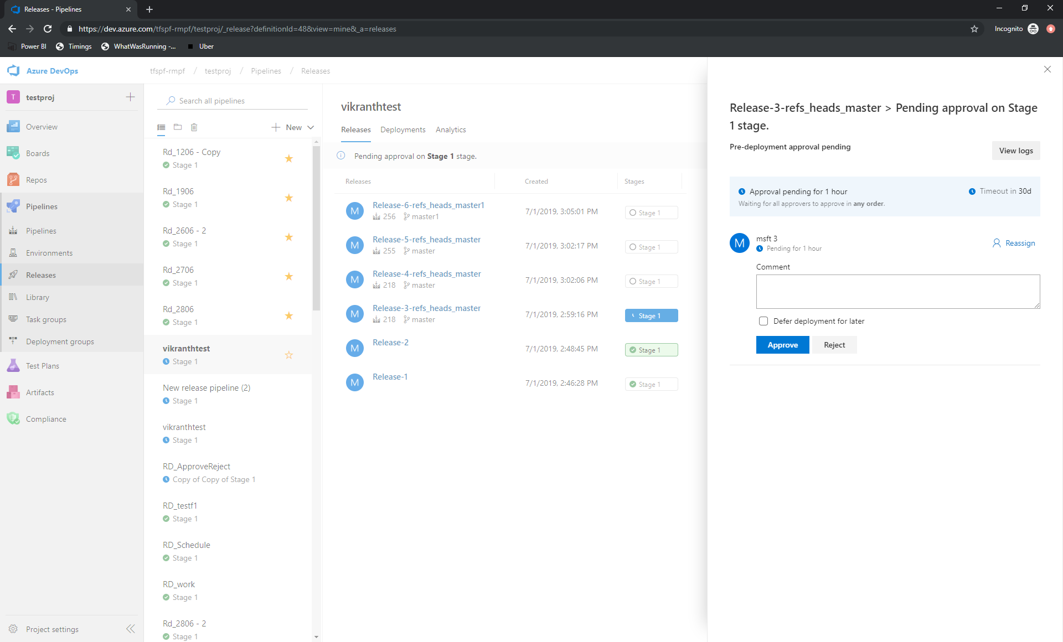Click the Repos icon in left sidebar
1063x642 pixels.
pyautogui.click(x=15, y=179)
